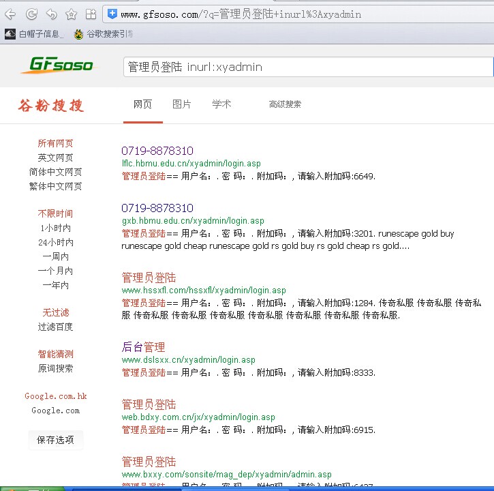Choose Google.com.hk source
This screenshot has width=494, height=491.
pos(56,396)
